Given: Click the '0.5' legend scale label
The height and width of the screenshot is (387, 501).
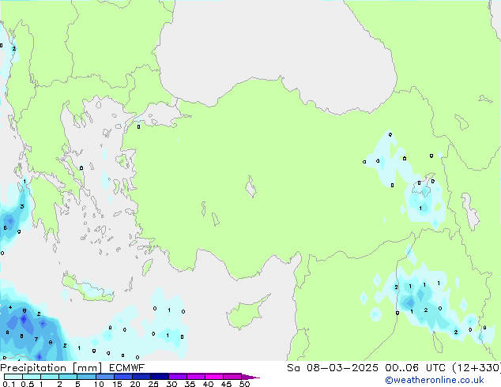Looking at the screenshot, I should (x=28, y=384).
